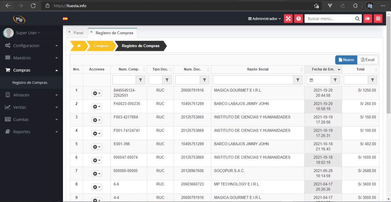Sort by Num. Comp. column header

coord(129,69)
